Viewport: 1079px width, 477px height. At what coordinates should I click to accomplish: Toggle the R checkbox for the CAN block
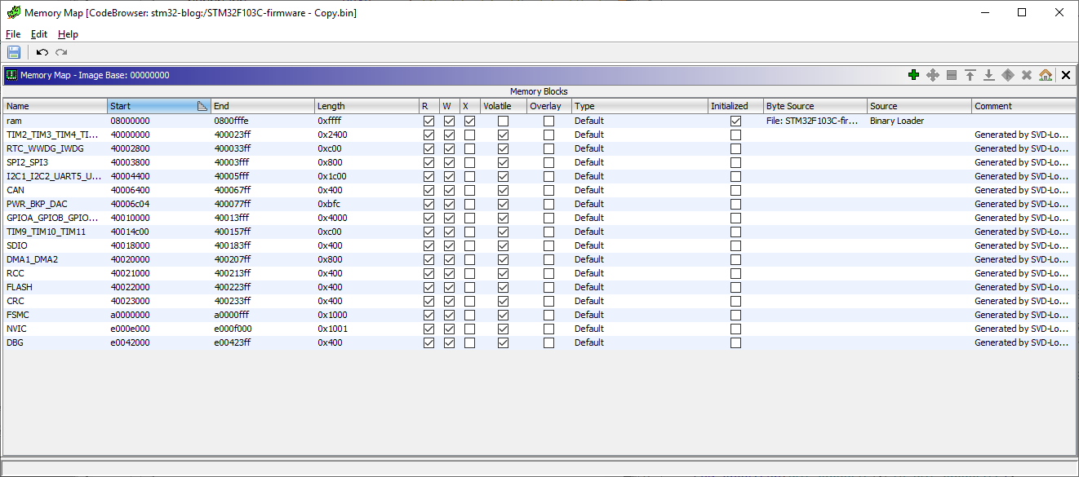point(429,190)
